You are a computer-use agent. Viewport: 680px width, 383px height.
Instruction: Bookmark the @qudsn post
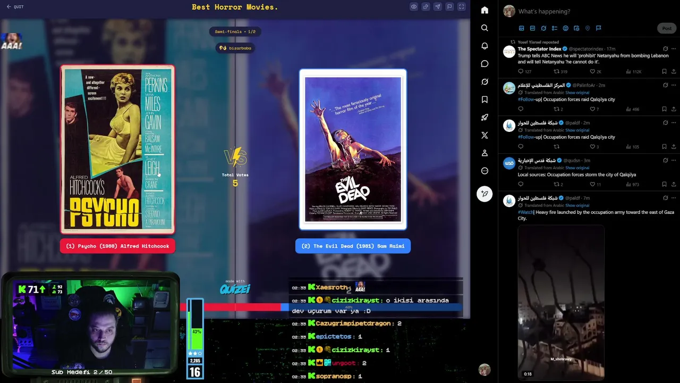click(x=664, y=185)
